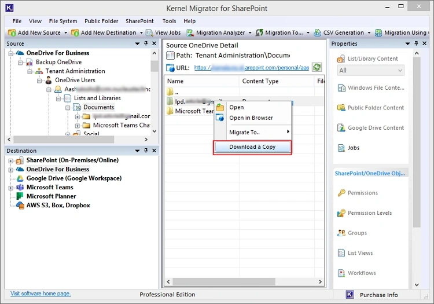Click the CSV Generation toolbar icon
This screenshot has height=304, width=434.
(x=317, y=32)
